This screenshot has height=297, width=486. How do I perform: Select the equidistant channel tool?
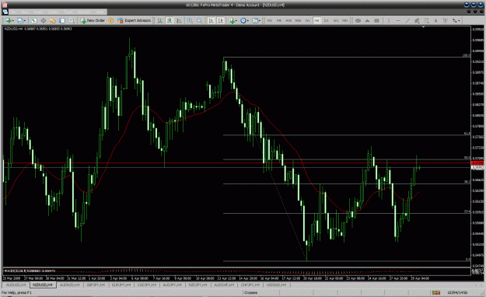pos(417,20)
